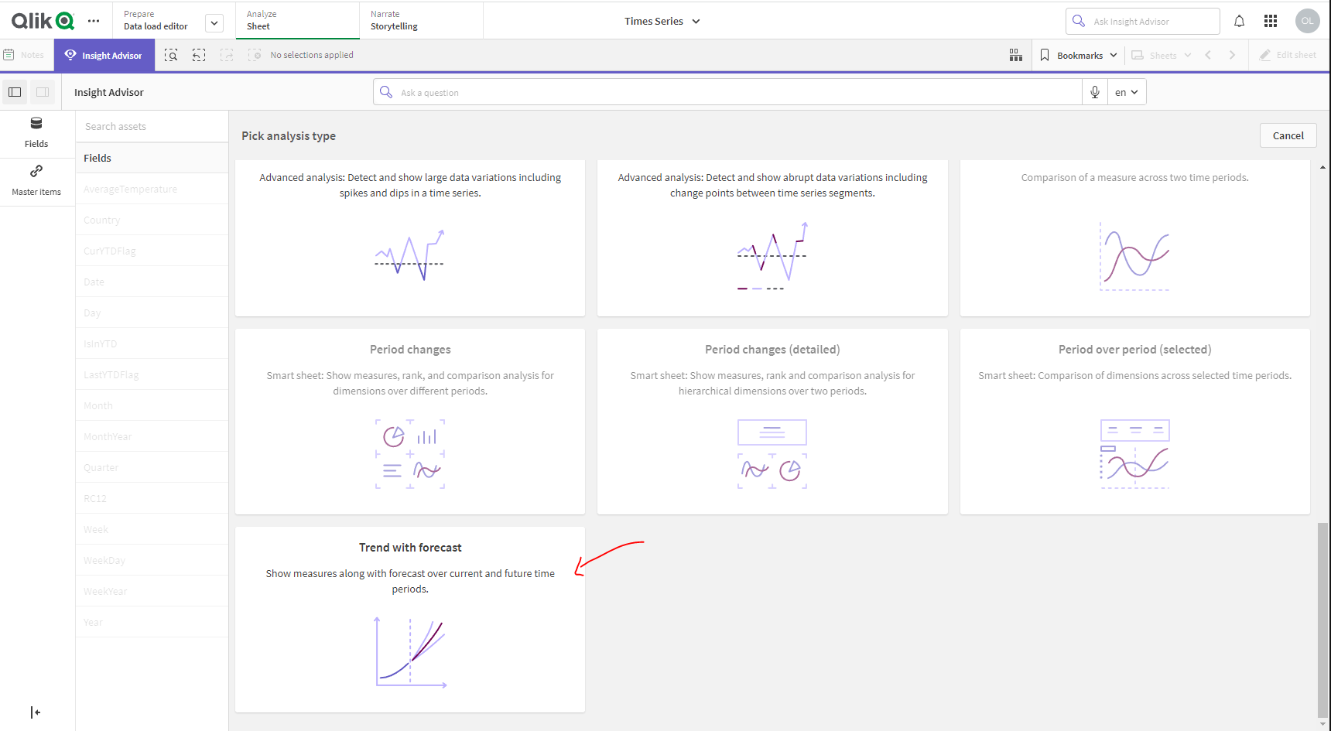Open the notifications bell
1331x731 pixels.
coord(1239,21)
